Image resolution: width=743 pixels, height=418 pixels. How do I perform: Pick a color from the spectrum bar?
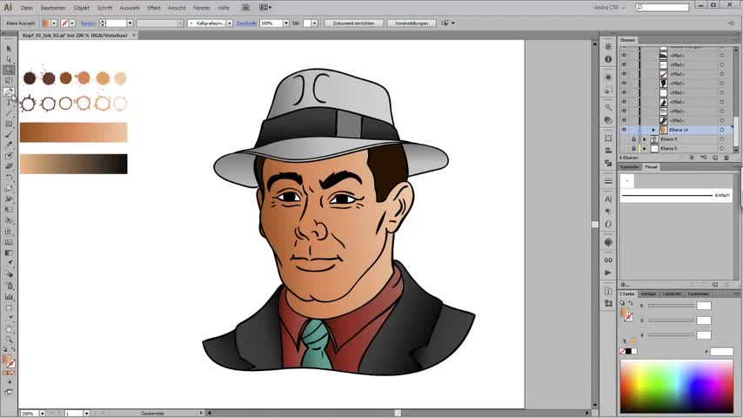pyautogui.click(x=676, y=384)
